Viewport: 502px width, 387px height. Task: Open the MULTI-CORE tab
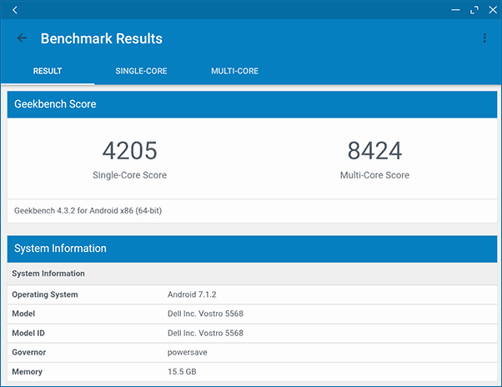234,71
